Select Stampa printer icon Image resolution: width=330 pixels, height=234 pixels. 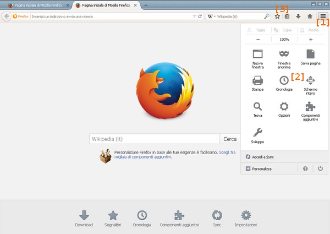(x=257, y=83)
